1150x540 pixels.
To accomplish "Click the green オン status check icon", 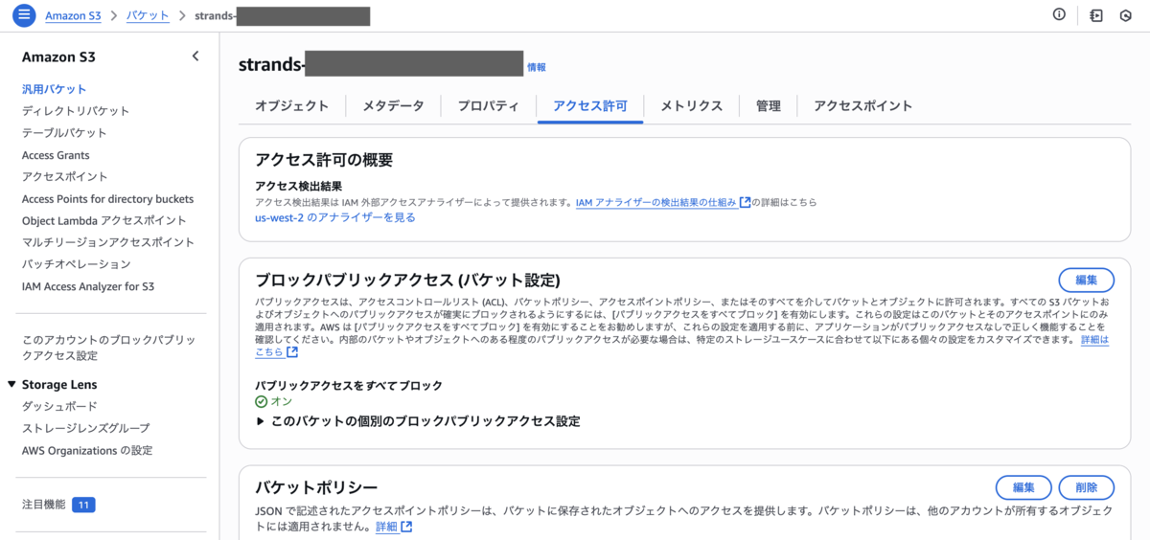I will tap(262, 402).
